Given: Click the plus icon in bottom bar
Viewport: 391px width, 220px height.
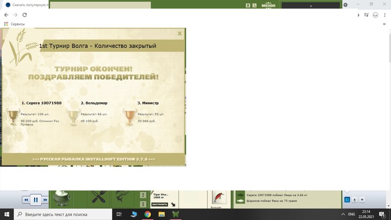Looking at the screenshot, I should (362, 199).
